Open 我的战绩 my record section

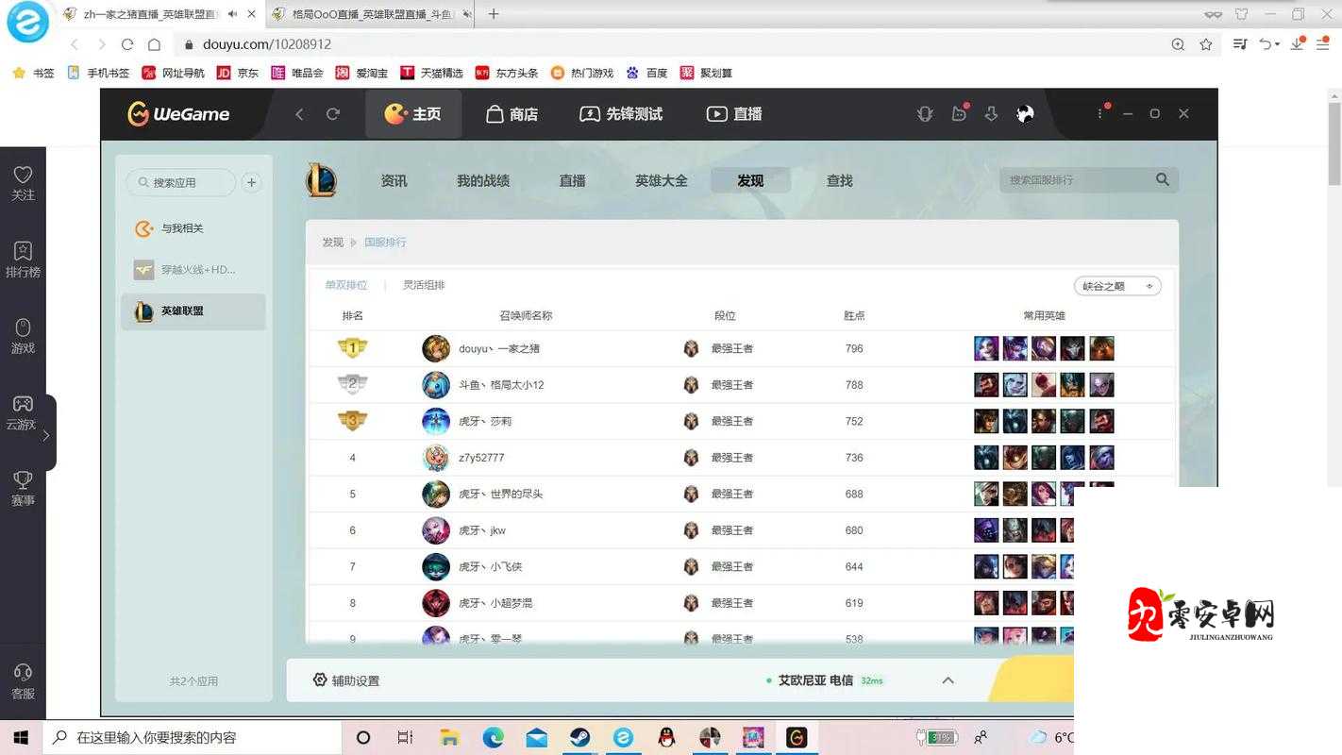(x=483, y=180)
